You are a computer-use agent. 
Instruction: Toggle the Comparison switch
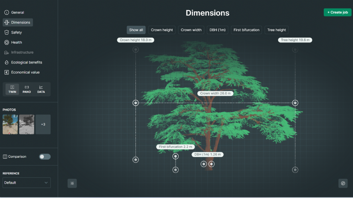[x=45, y=157]
